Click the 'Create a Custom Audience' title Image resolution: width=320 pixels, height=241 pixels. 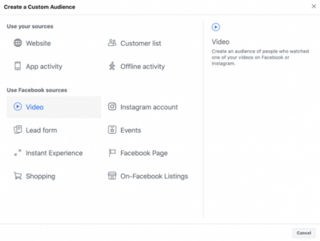click(39, 7)
